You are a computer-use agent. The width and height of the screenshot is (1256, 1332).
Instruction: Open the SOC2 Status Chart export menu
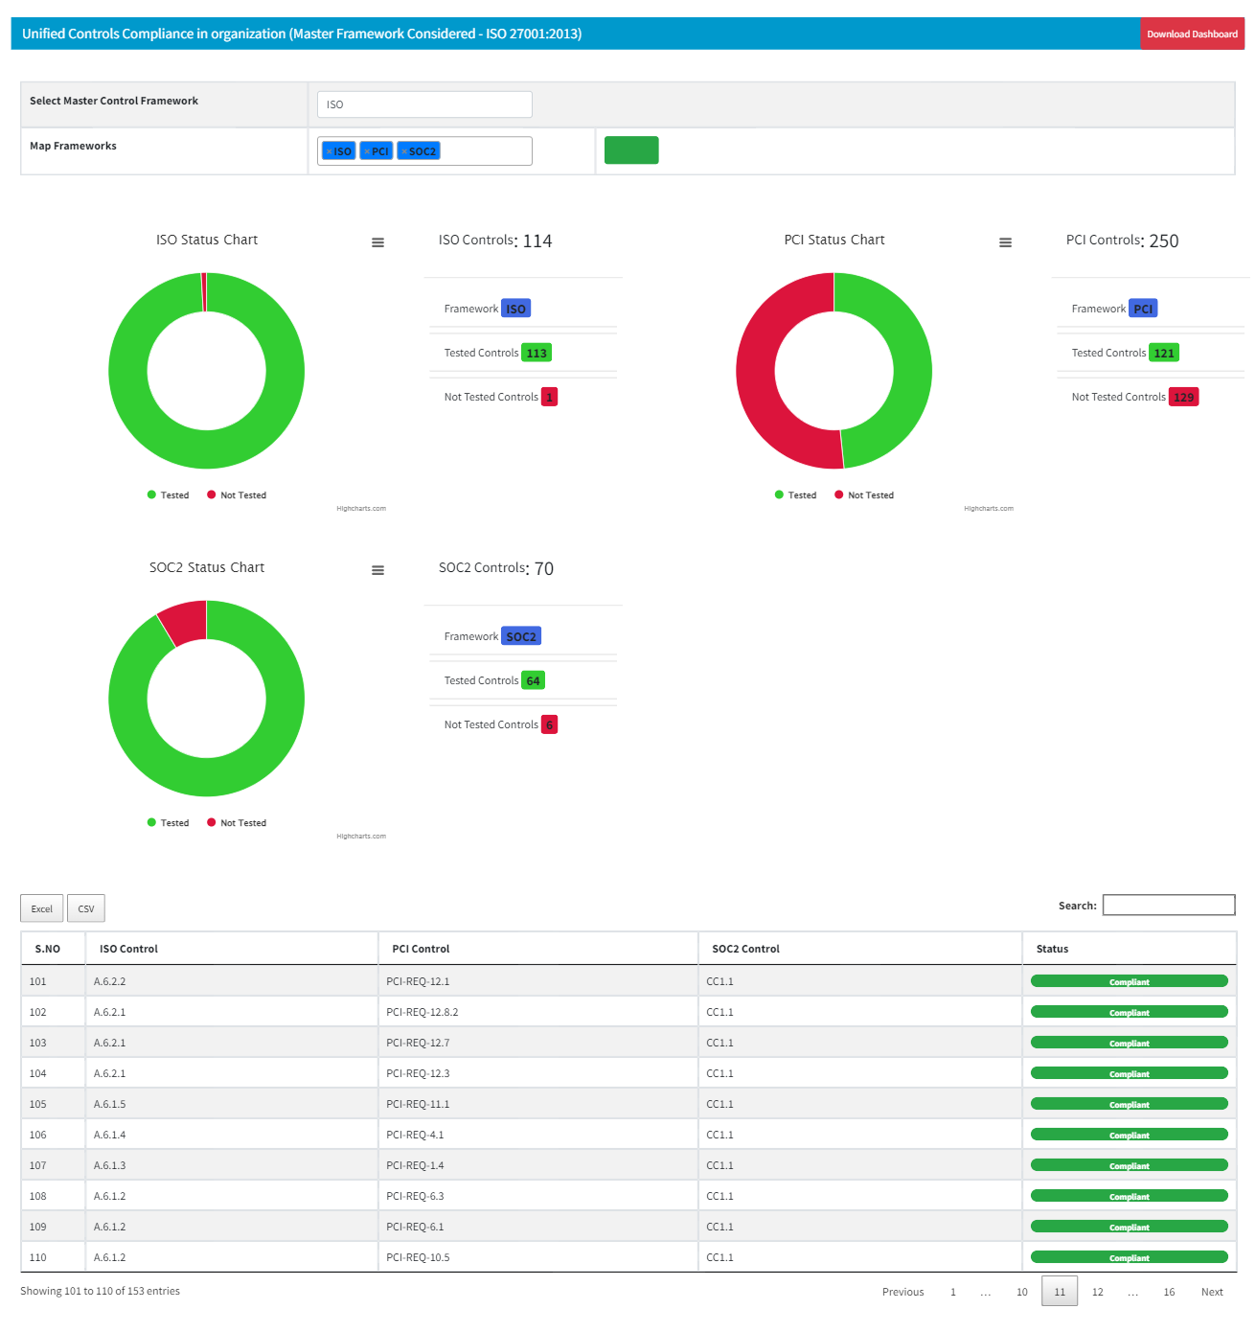click(377, 569)
